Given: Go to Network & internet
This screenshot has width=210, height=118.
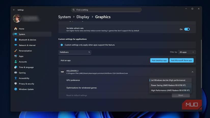Looking at the screenshot, I should point(32,45).
